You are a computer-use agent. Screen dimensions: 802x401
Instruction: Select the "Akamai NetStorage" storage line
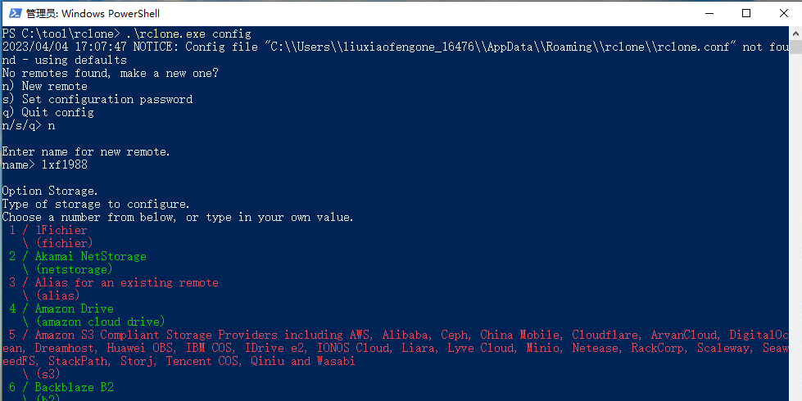pos(90,256)
